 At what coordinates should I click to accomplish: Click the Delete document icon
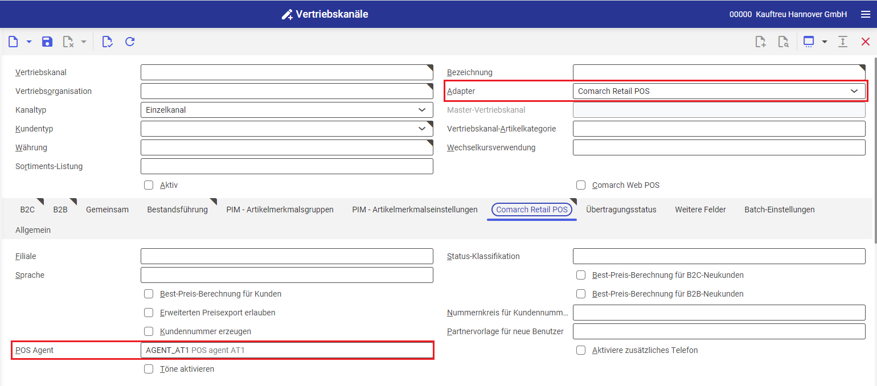(x=68, y=42)
